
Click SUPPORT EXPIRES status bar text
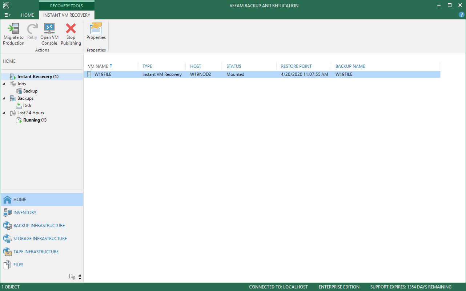[411, 287]
